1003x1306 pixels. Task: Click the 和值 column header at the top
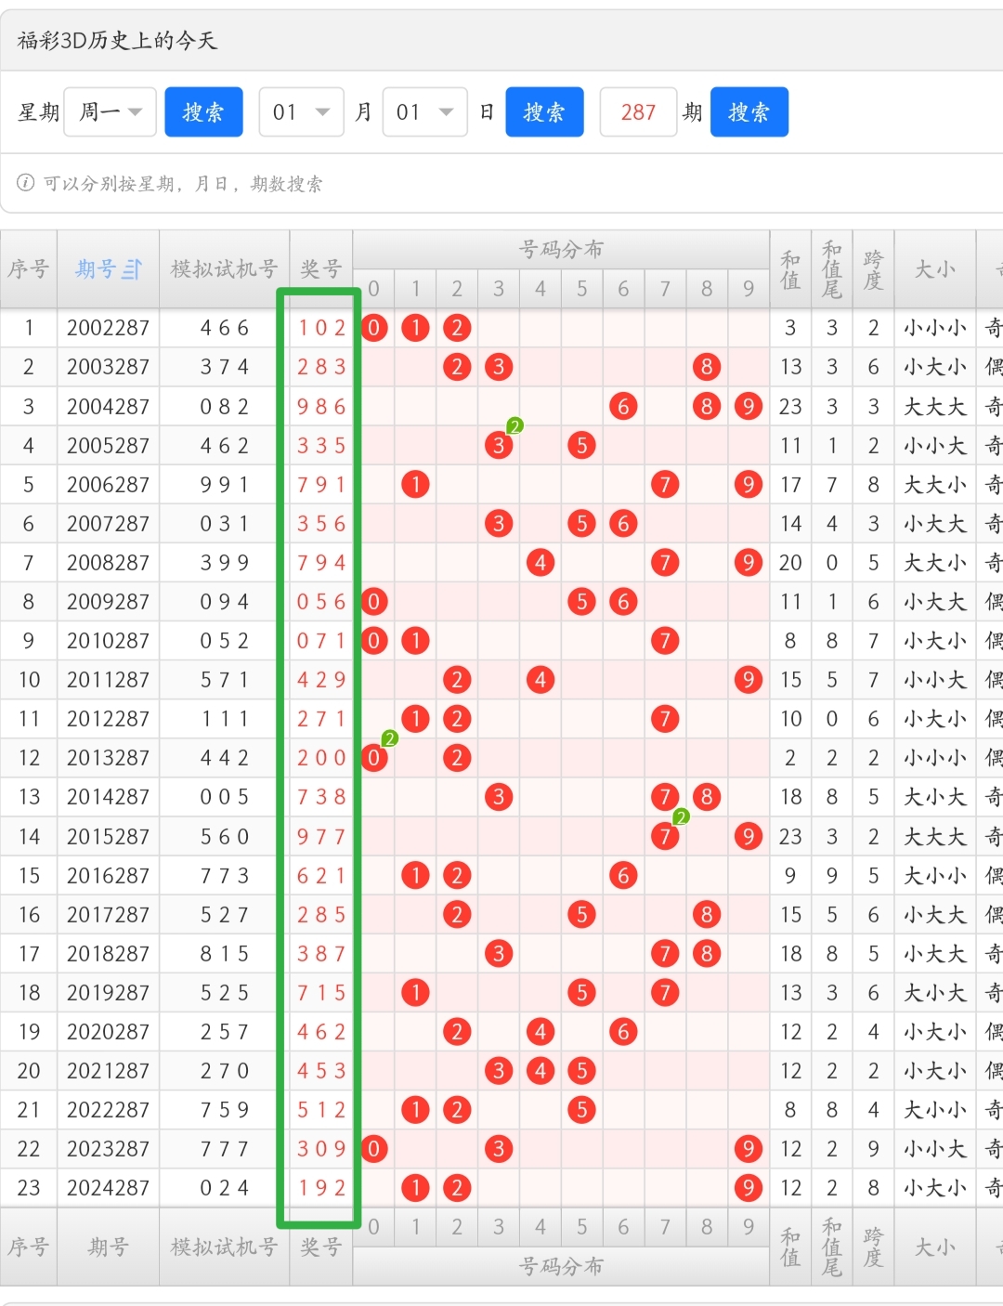(790, 269)
